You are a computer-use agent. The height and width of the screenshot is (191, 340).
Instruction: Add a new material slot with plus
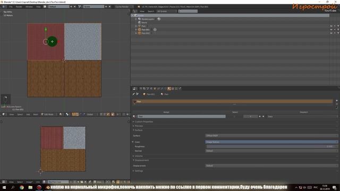337,101
